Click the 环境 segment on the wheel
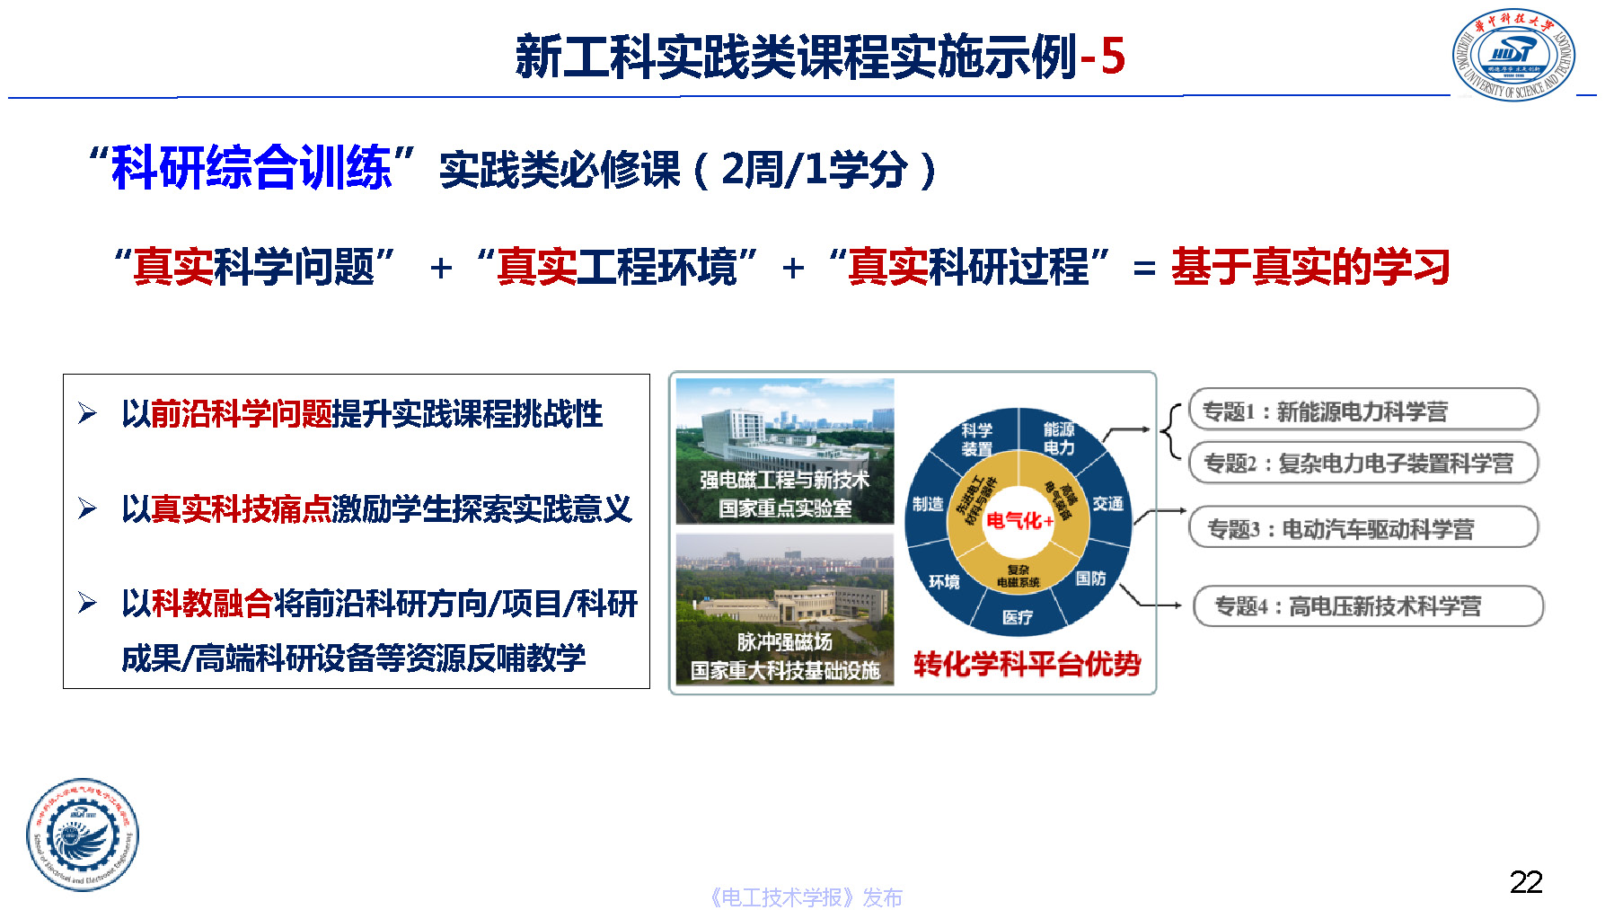Screen dimensions: 1605x910 944,581
